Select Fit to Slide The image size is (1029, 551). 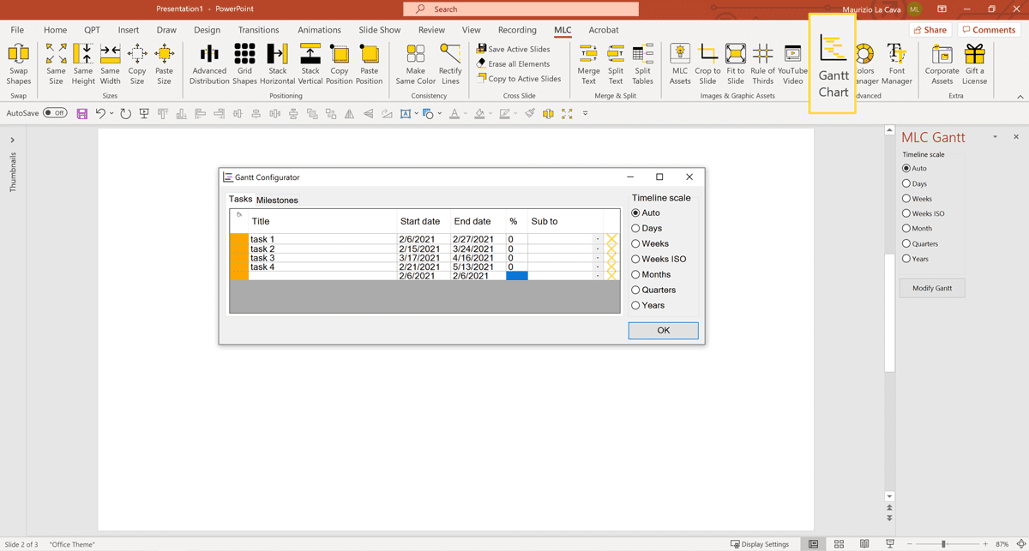(x=736, y=63)
